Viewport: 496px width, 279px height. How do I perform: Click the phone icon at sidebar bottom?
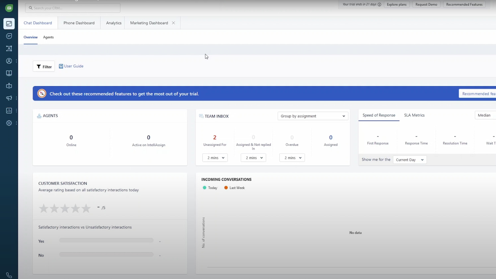9,275
